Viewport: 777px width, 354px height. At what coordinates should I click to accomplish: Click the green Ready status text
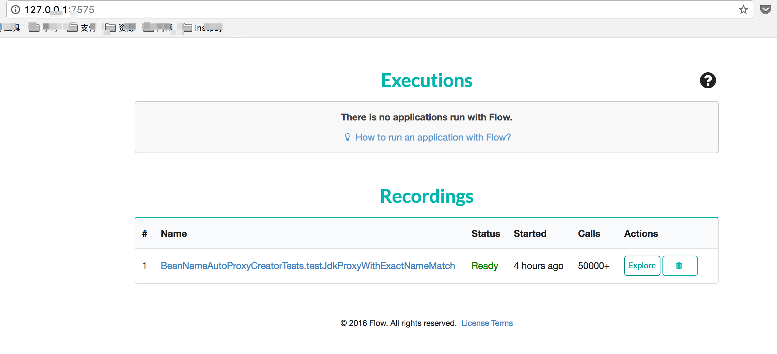(484, 266)
